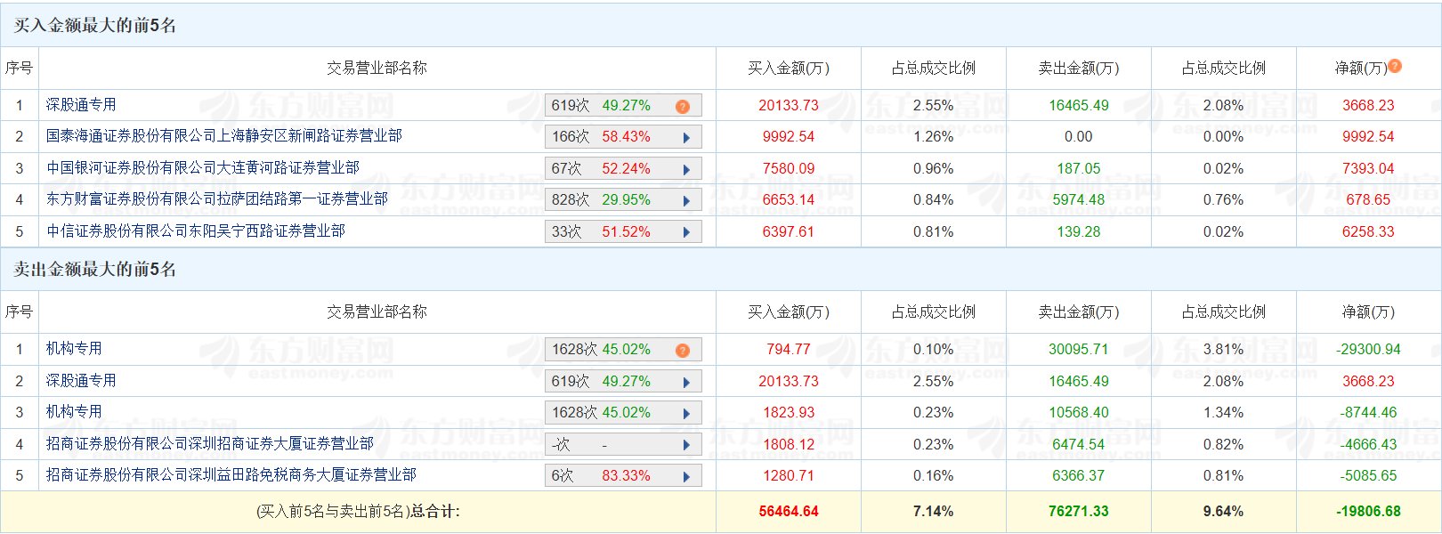Click blue arrow icon beside 67次 52.24%
This screenshot has width=1442, height=534.
686,169
